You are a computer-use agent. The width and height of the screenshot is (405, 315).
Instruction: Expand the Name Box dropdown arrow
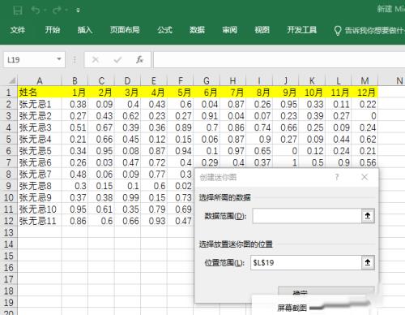click(59, 59)
